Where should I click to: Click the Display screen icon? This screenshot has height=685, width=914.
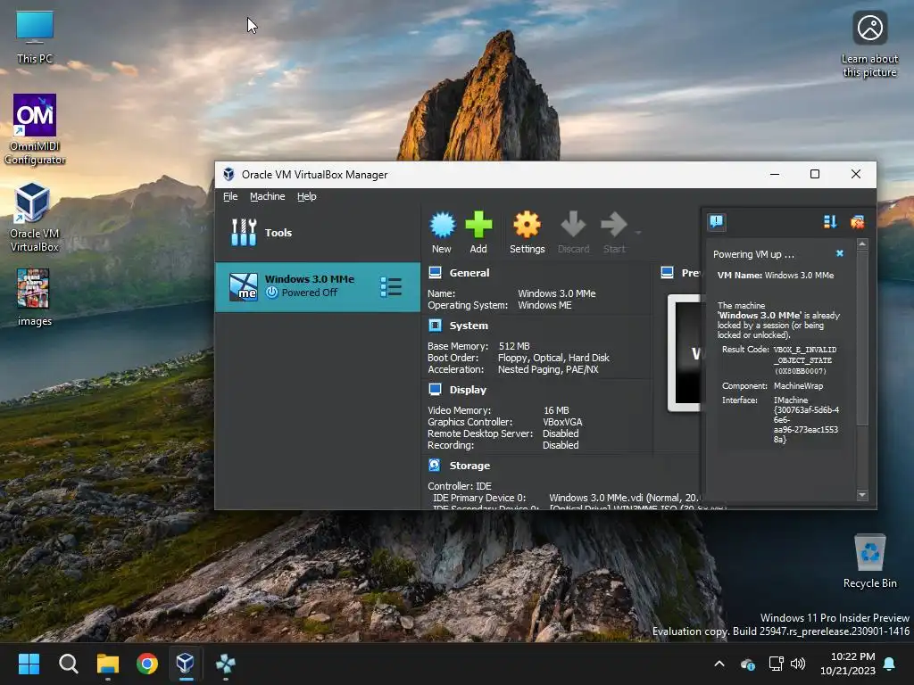(x=435, y=389)
